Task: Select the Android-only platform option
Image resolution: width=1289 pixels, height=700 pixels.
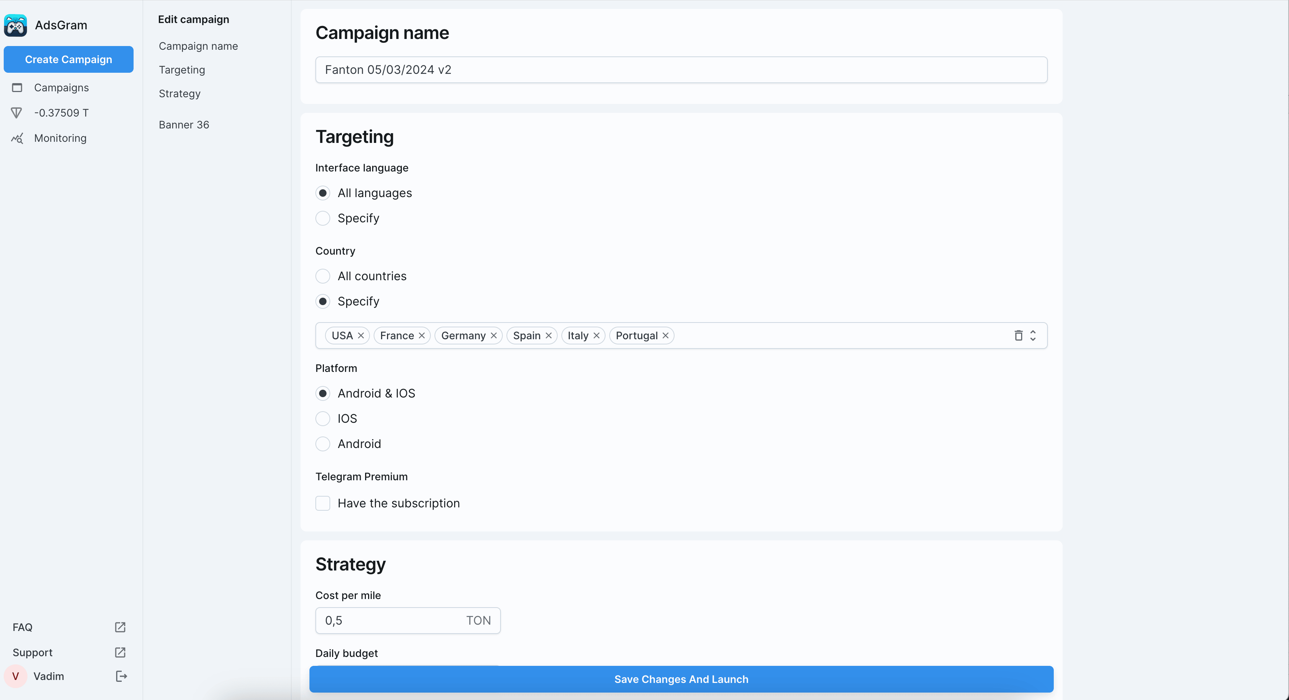Action: [x=323, y=444]
